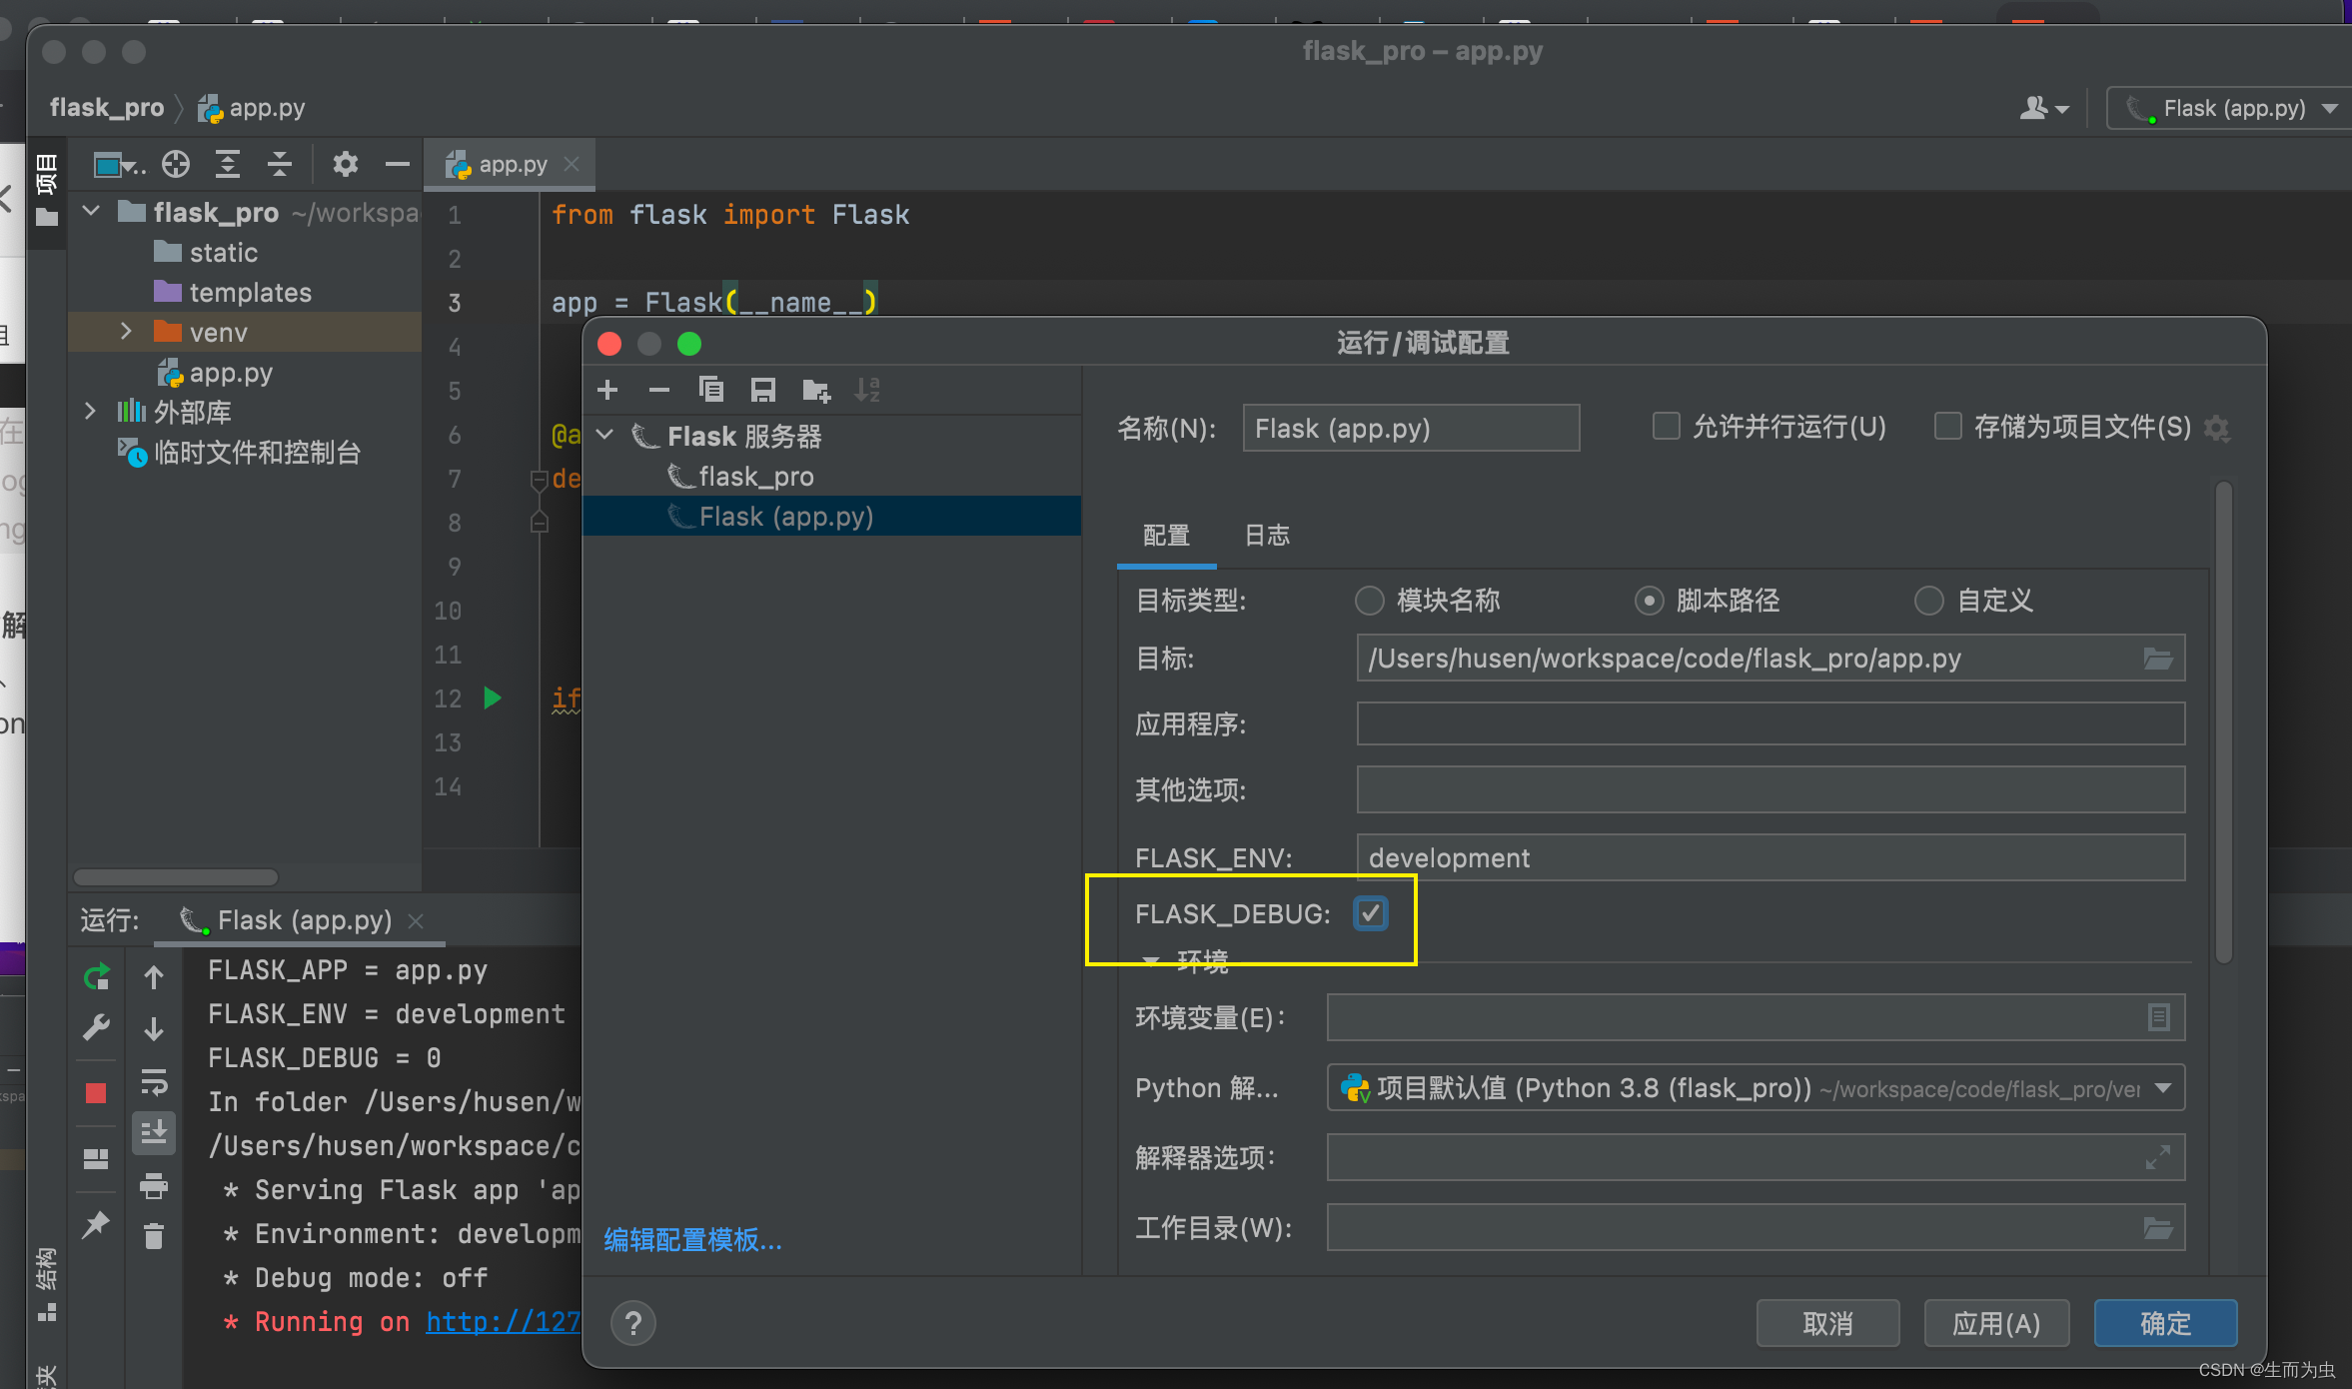
Task: Click the 应用(A) apply button
Action: (x=1995, y=1323)
